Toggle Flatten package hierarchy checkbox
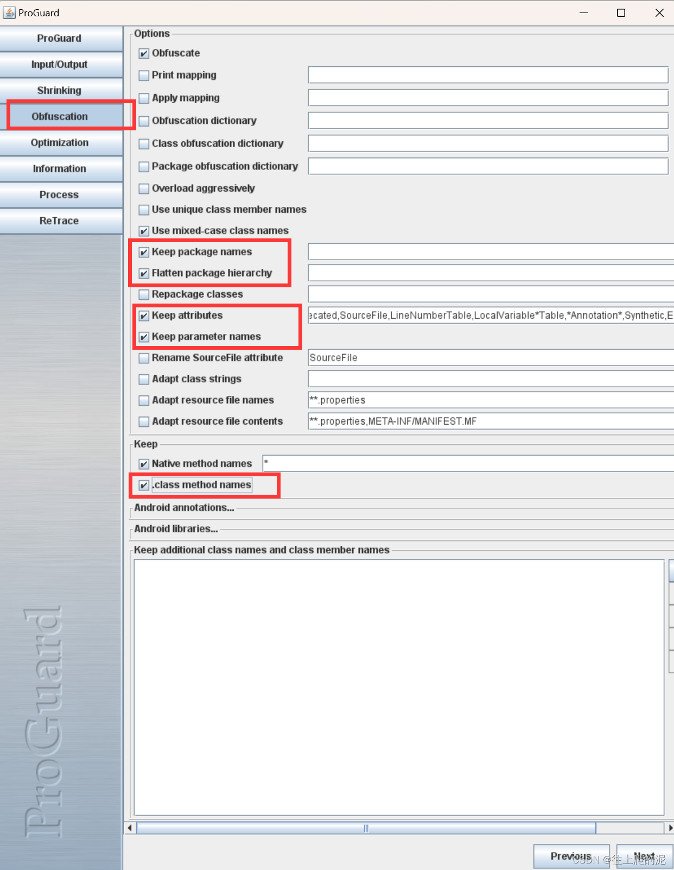 pos(144,273)
